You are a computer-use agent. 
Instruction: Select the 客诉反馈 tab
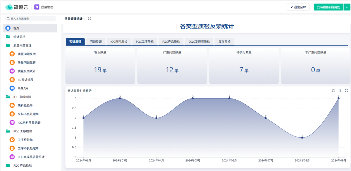pyautogui.click(x=75, y=42)
